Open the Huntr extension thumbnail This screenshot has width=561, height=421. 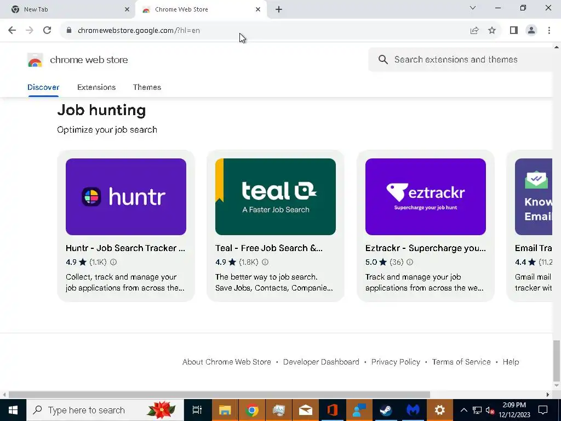click(126, 197)
